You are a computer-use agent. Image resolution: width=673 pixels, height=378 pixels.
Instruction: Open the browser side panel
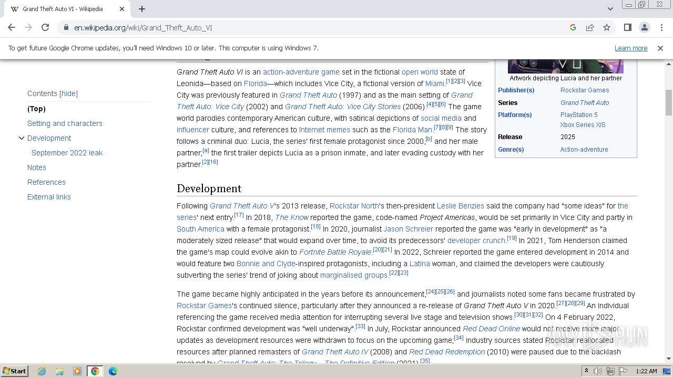(x=627, y=27)
